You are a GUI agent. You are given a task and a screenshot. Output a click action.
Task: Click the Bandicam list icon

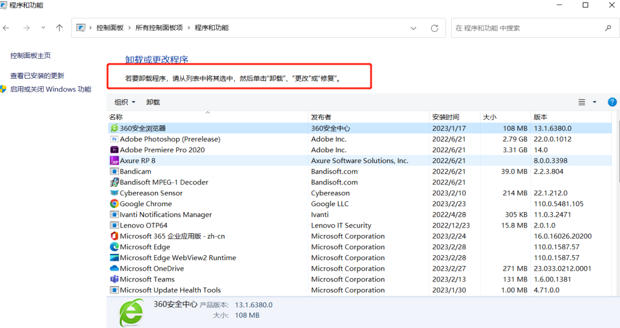click(x=114, y=171)
